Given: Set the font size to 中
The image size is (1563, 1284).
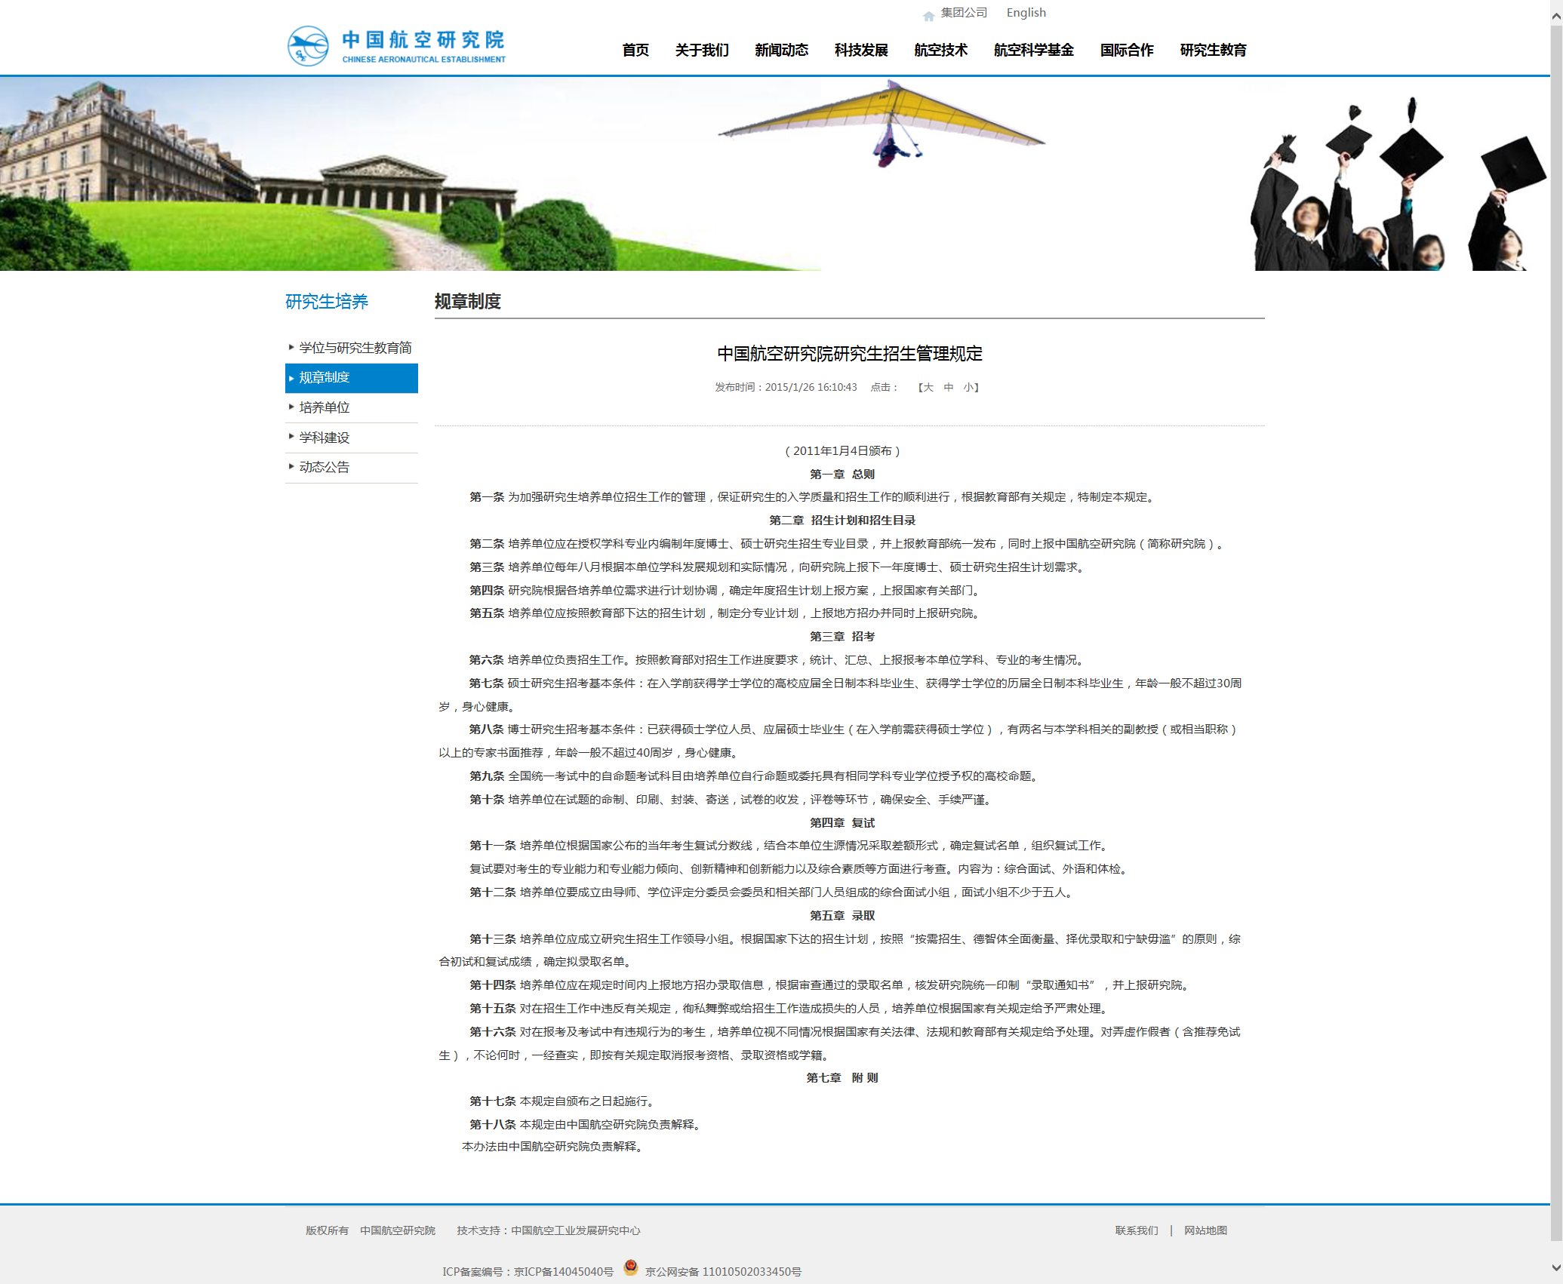Looking at the screenshot, I should pyautogui.click(x=949, y=387).
